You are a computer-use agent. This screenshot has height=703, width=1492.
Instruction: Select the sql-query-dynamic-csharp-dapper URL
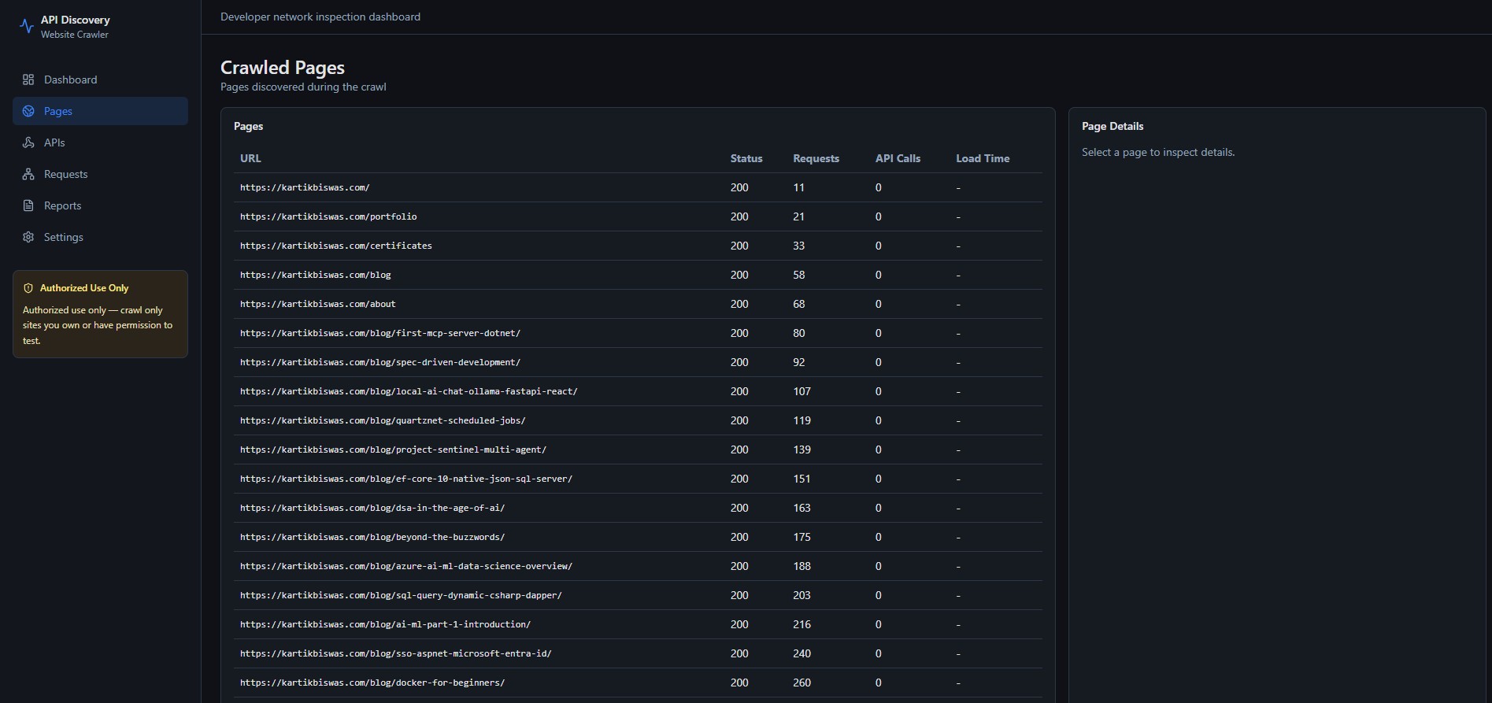[401, 595]
